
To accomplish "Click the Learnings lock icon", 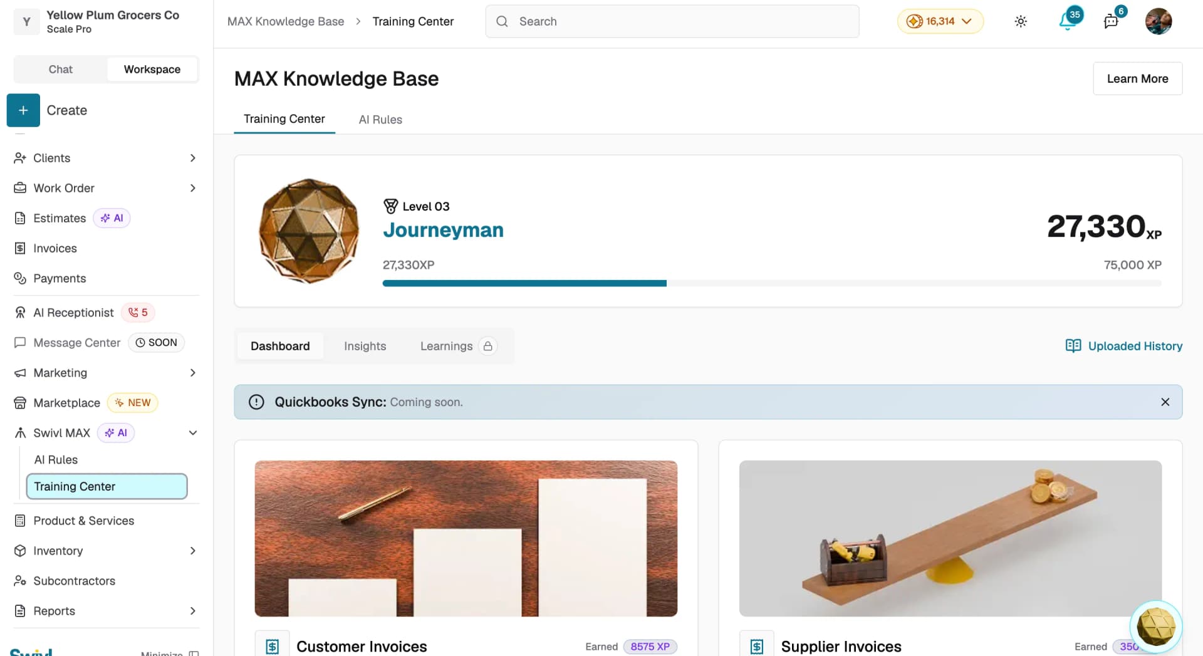I will (487, 346).
